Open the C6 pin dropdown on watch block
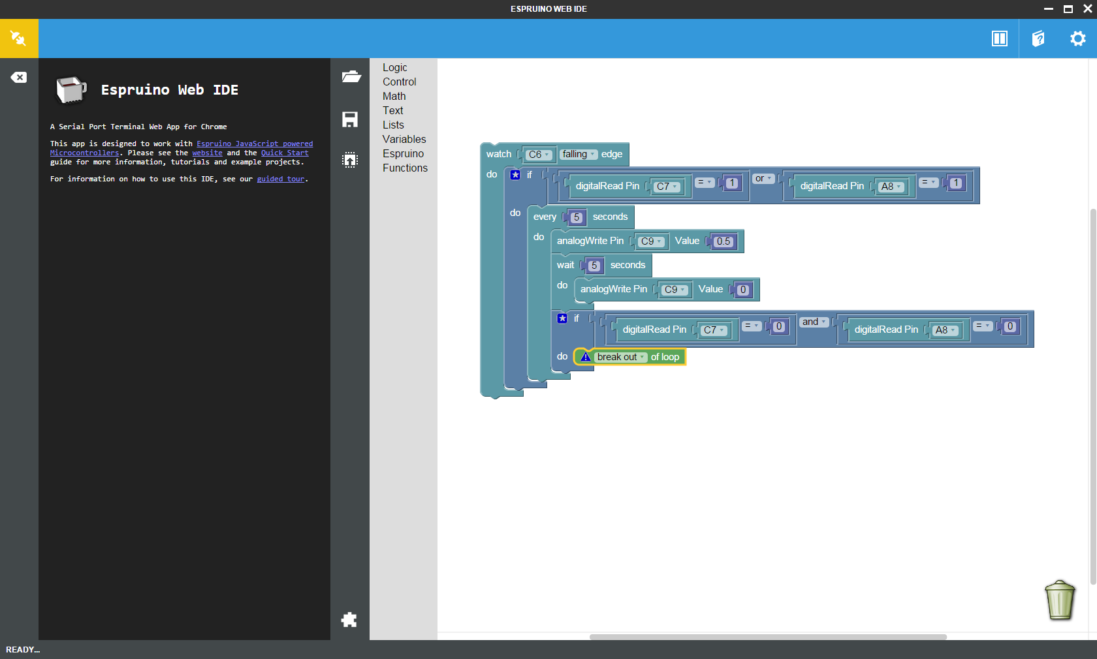Image resolution: width=1097 pixels, height=659 pixels. pyautogui.click(x=539, y=155)
